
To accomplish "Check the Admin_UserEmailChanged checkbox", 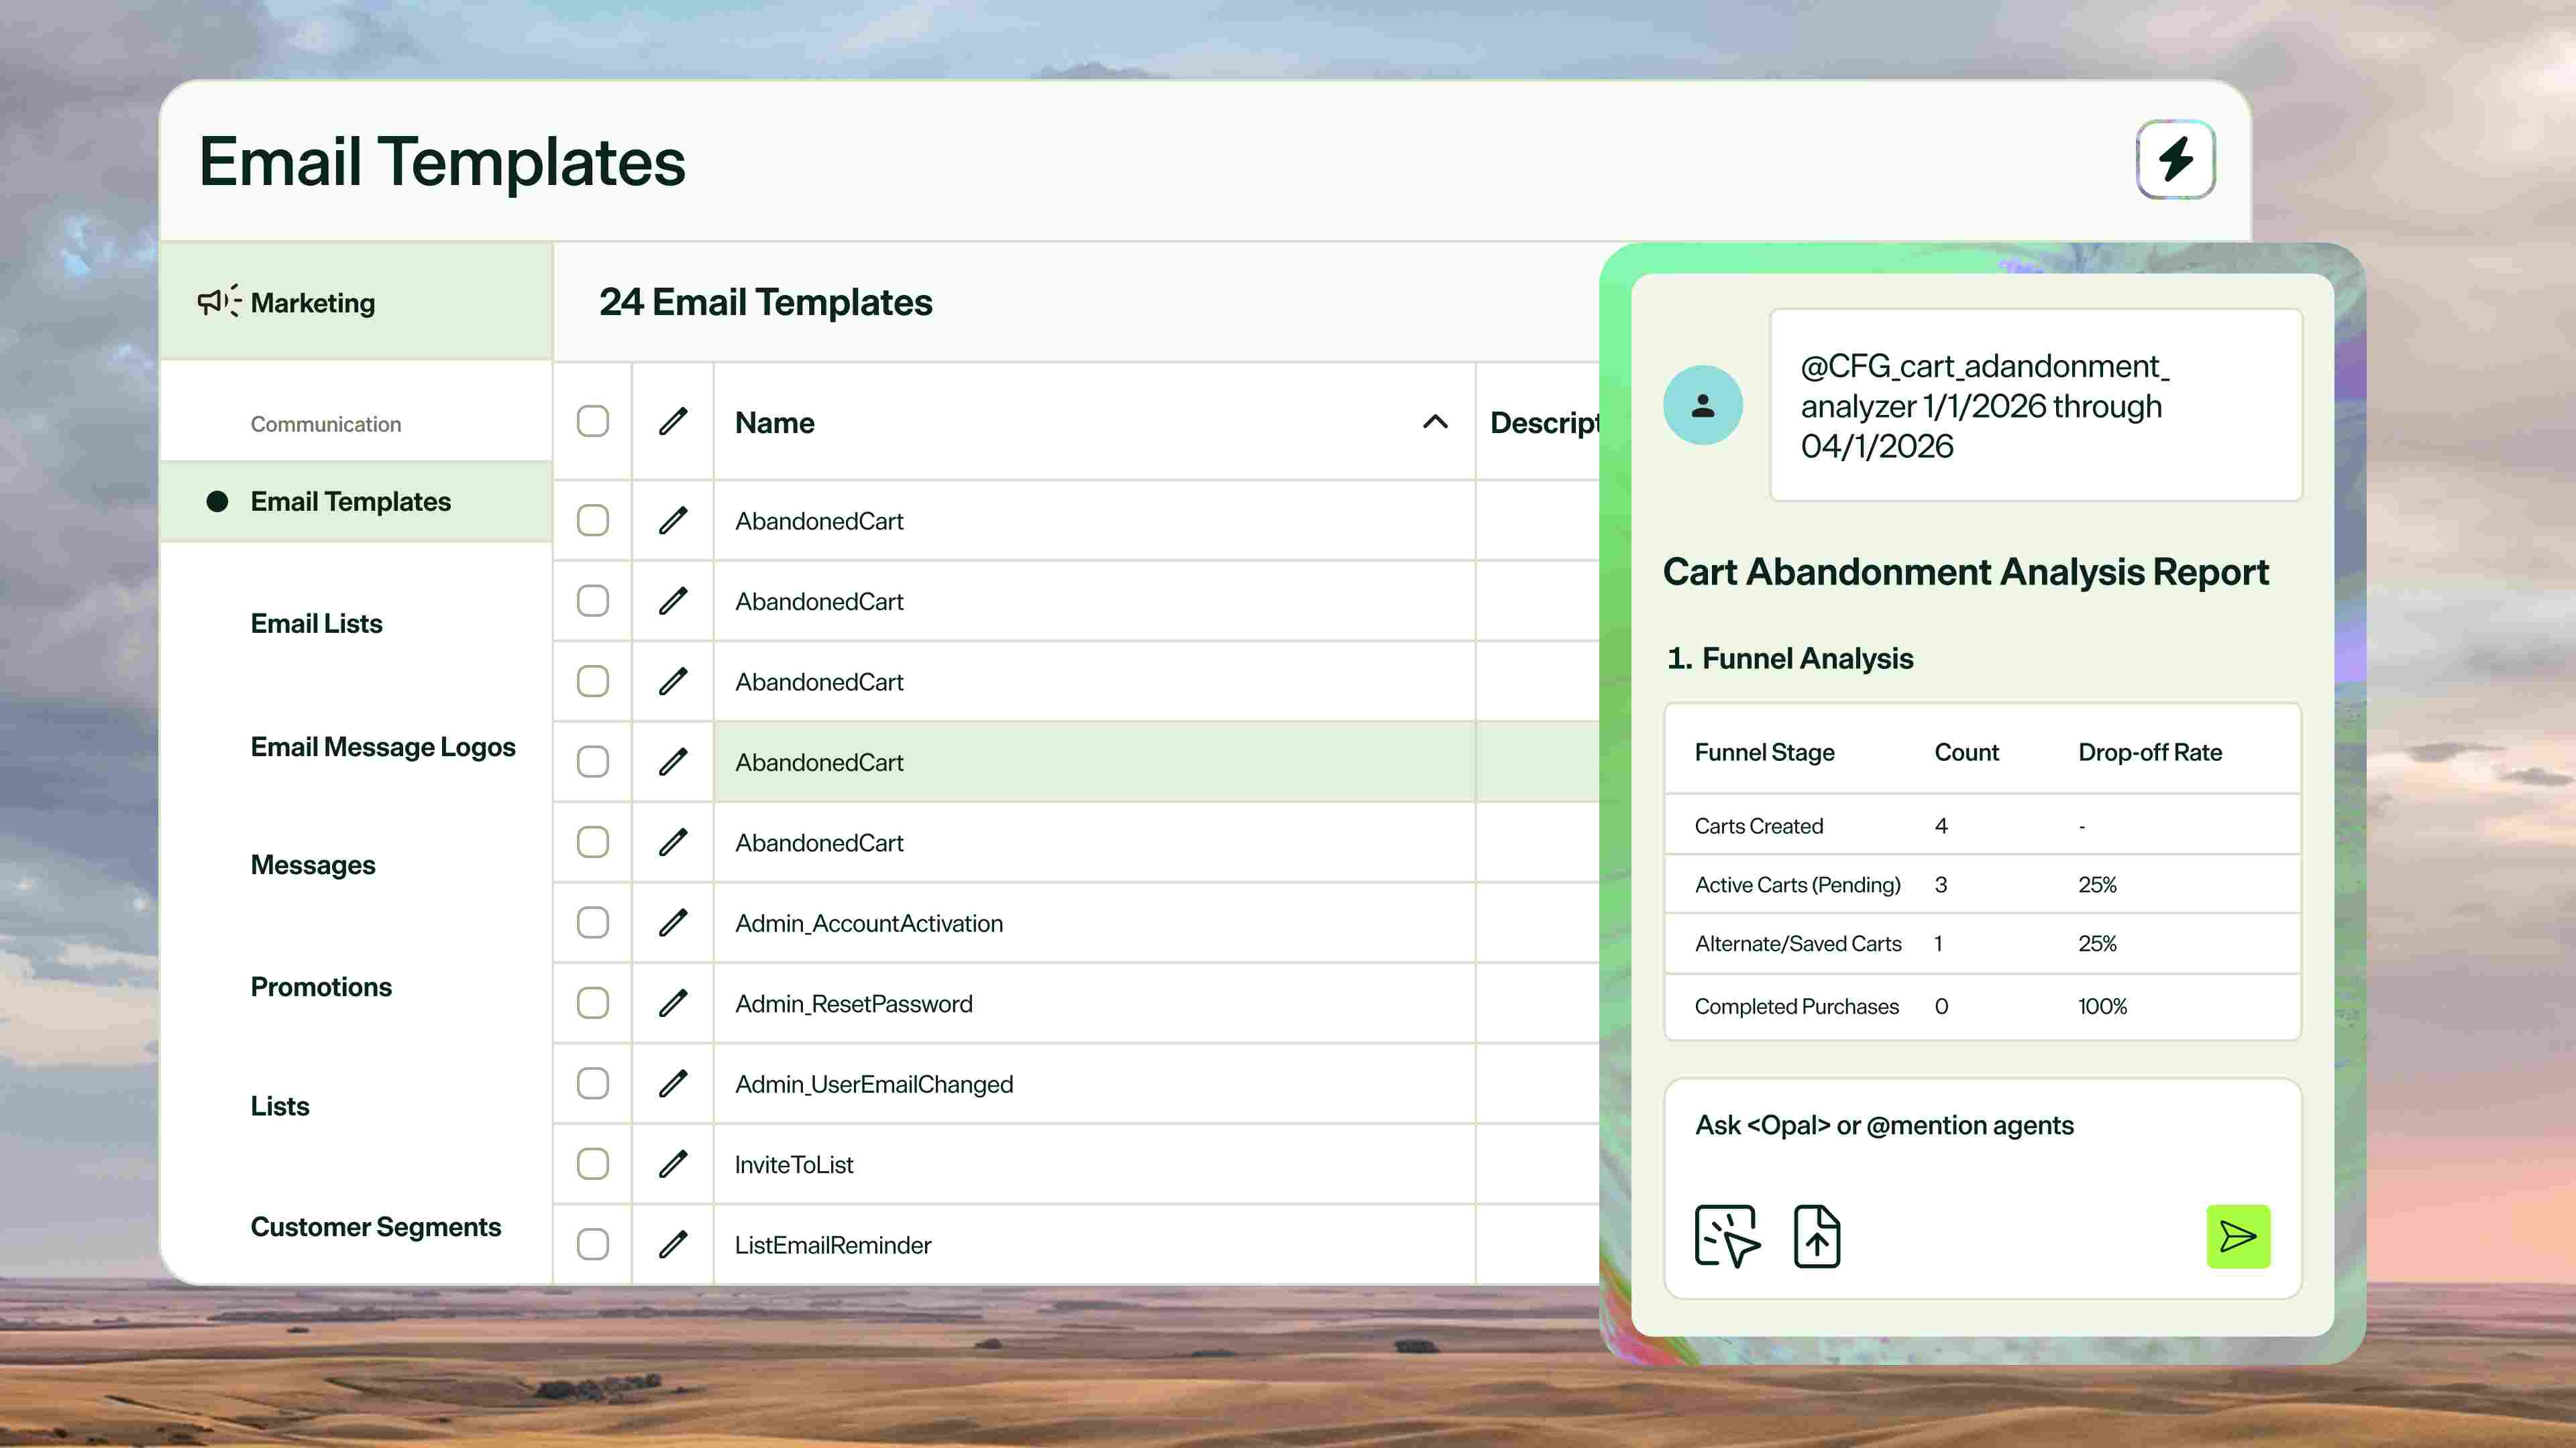I will (x=593, y=1083).
